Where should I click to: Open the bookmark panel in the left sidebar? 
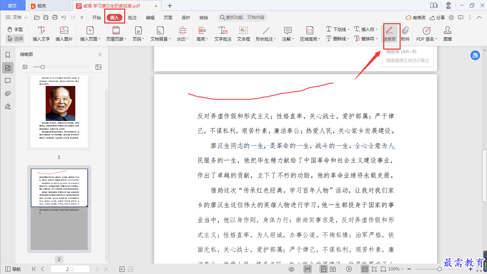8,55
